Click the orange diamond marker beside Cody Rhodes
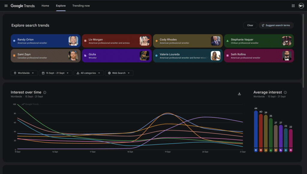 (156, 41)
